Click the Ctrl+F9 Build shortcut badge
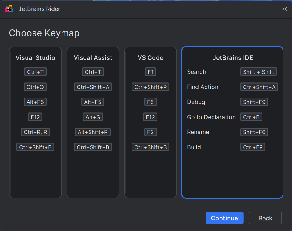The height and width of the screenshot is (231, 292). pyautogui.click(x=253, y=147)
